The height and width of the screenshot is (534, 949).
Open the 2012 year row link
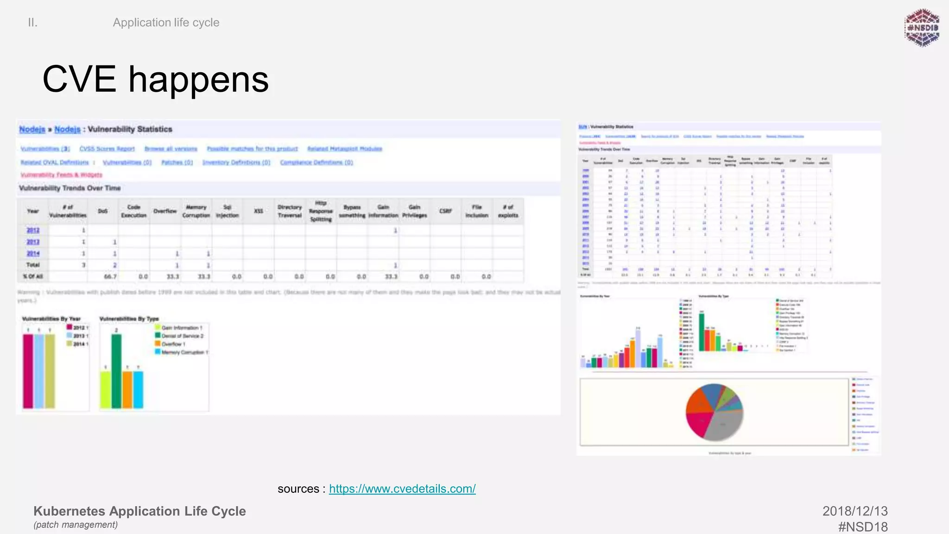[33, 230]
